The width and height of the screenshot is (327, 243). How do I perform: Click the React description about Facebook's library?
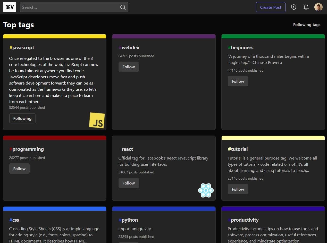[x=163, y=161]
